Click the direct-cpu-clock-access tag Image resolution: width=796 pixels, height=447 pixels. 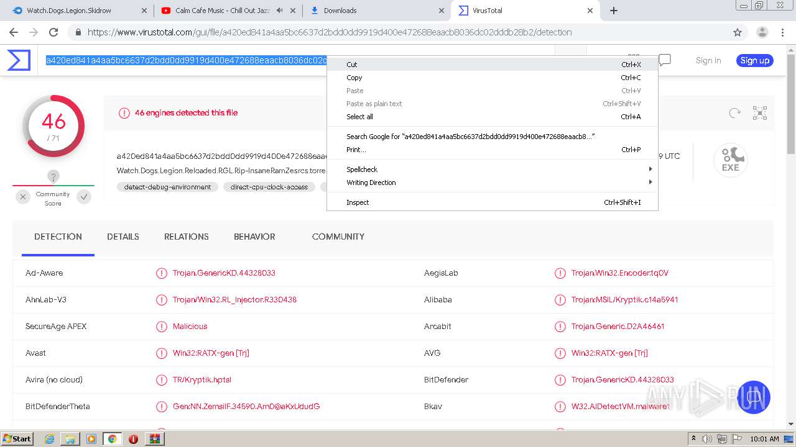(x=269, y=187)
